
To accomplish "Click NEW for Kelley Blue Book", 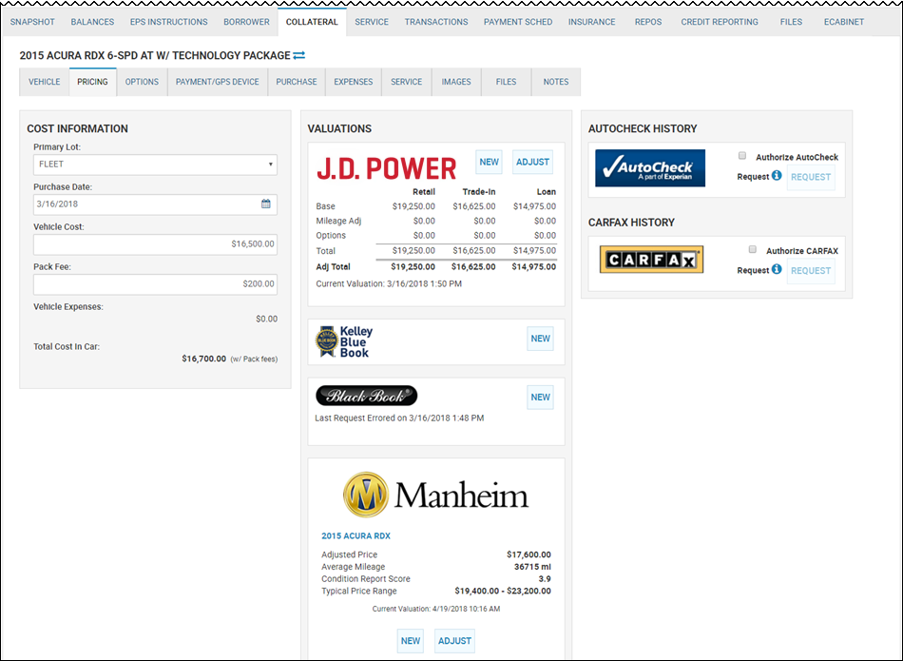I will (540, 339).
